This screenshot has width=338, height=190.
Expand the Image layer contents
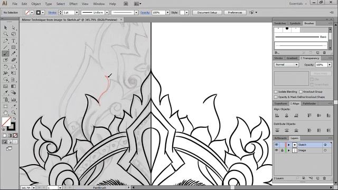(x=289, y=150)
